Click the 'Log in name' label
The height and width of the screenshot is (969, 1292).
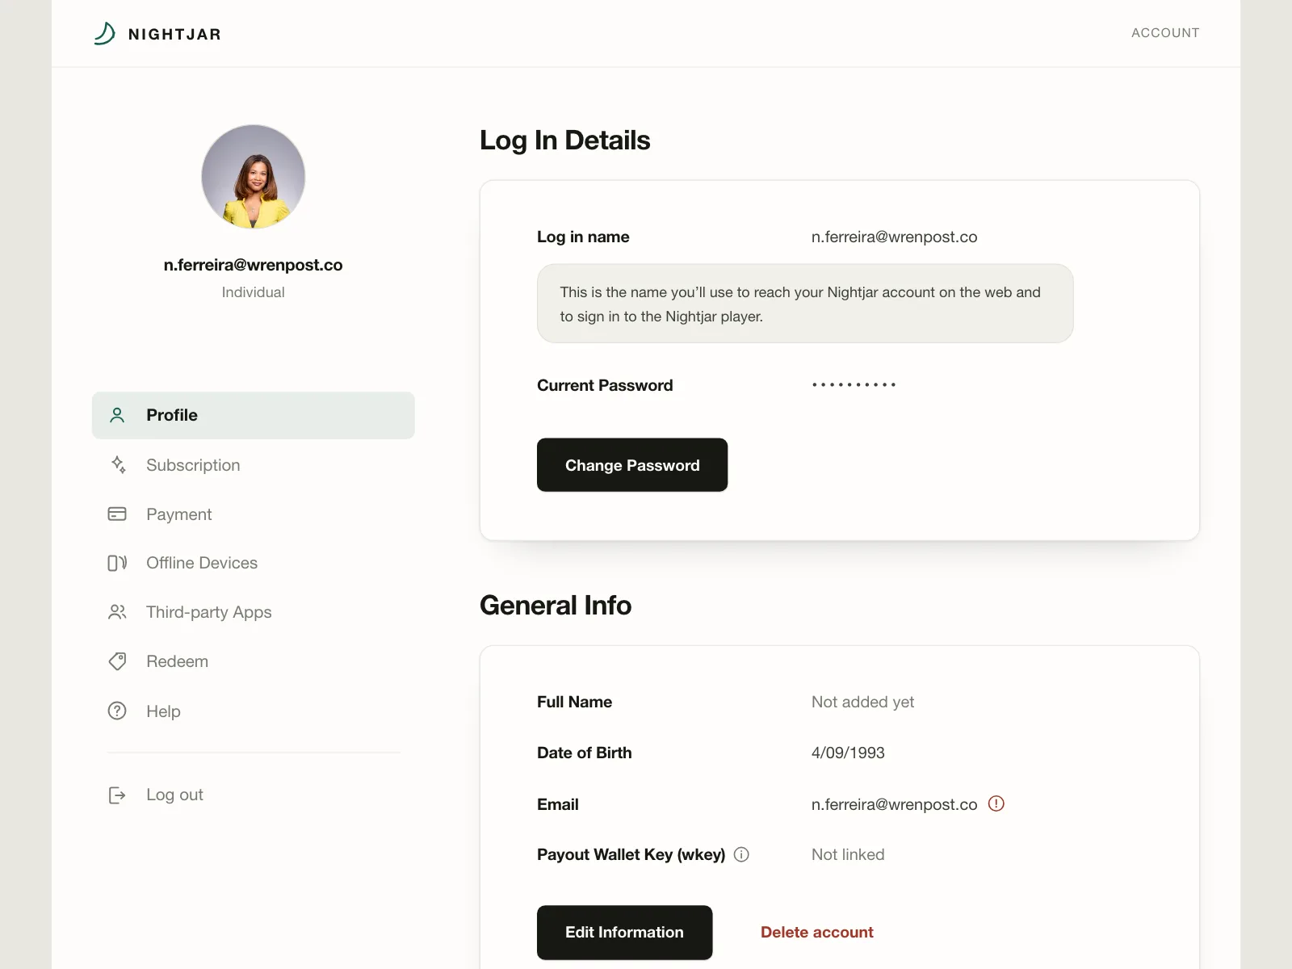coord(583,237)
